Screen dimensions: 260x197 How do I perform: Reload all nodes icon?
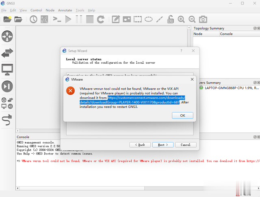pyautogui.click(x=101, y=19)
